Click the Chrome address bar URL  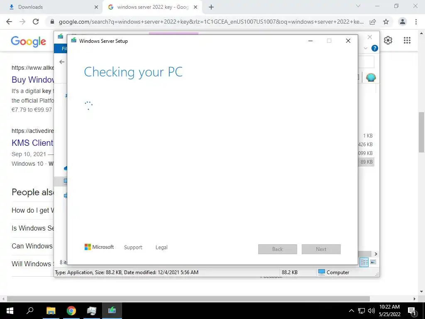[211, 22]
